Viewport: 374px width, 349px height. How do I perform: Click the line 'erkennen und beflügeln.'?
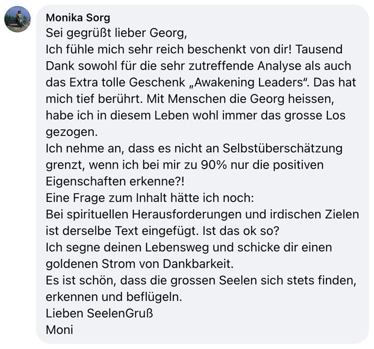[114, 297]
